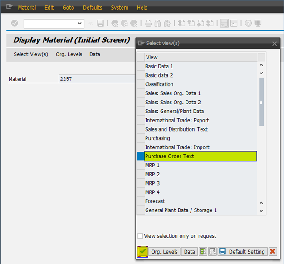Open the Edit menu
Image resolution: width=284 pixels, height=264 pixels.
(49, 8)
